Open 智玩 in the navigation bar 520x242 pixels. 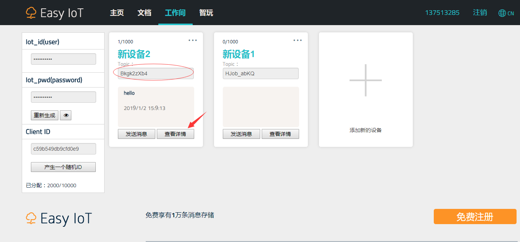(206, 13)
